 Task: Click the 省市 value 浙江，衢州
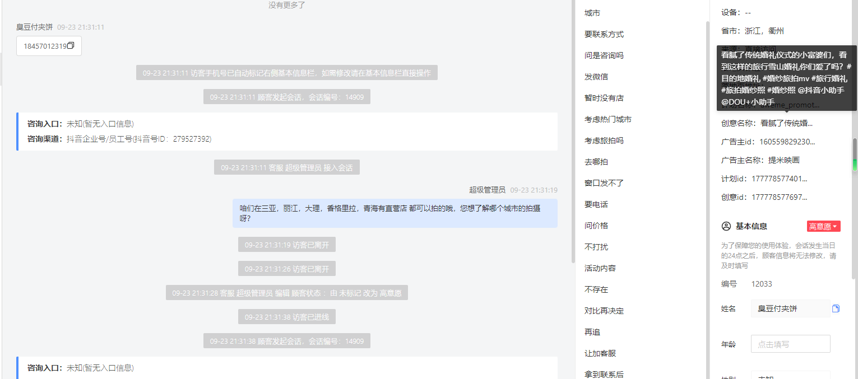(x=764, y=31)
